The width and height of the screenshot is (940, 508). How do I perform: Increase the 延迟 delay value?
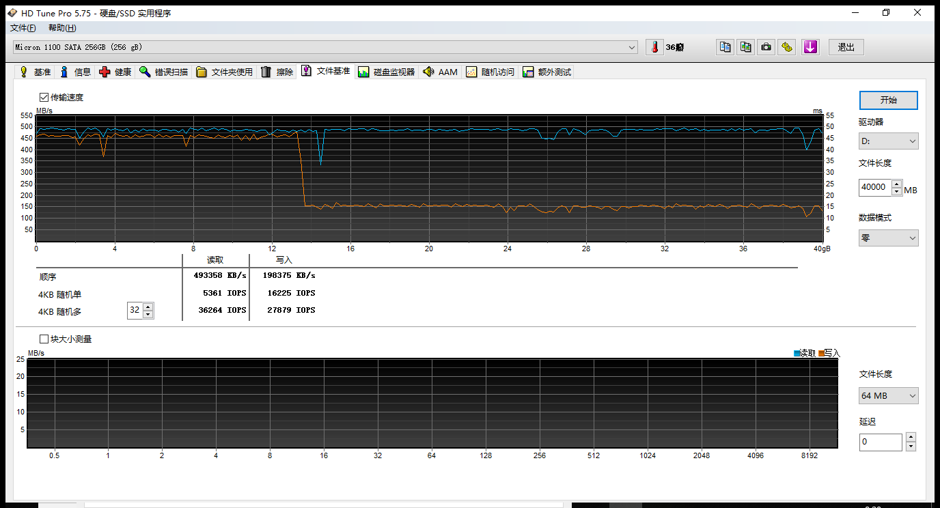[911, 438]
